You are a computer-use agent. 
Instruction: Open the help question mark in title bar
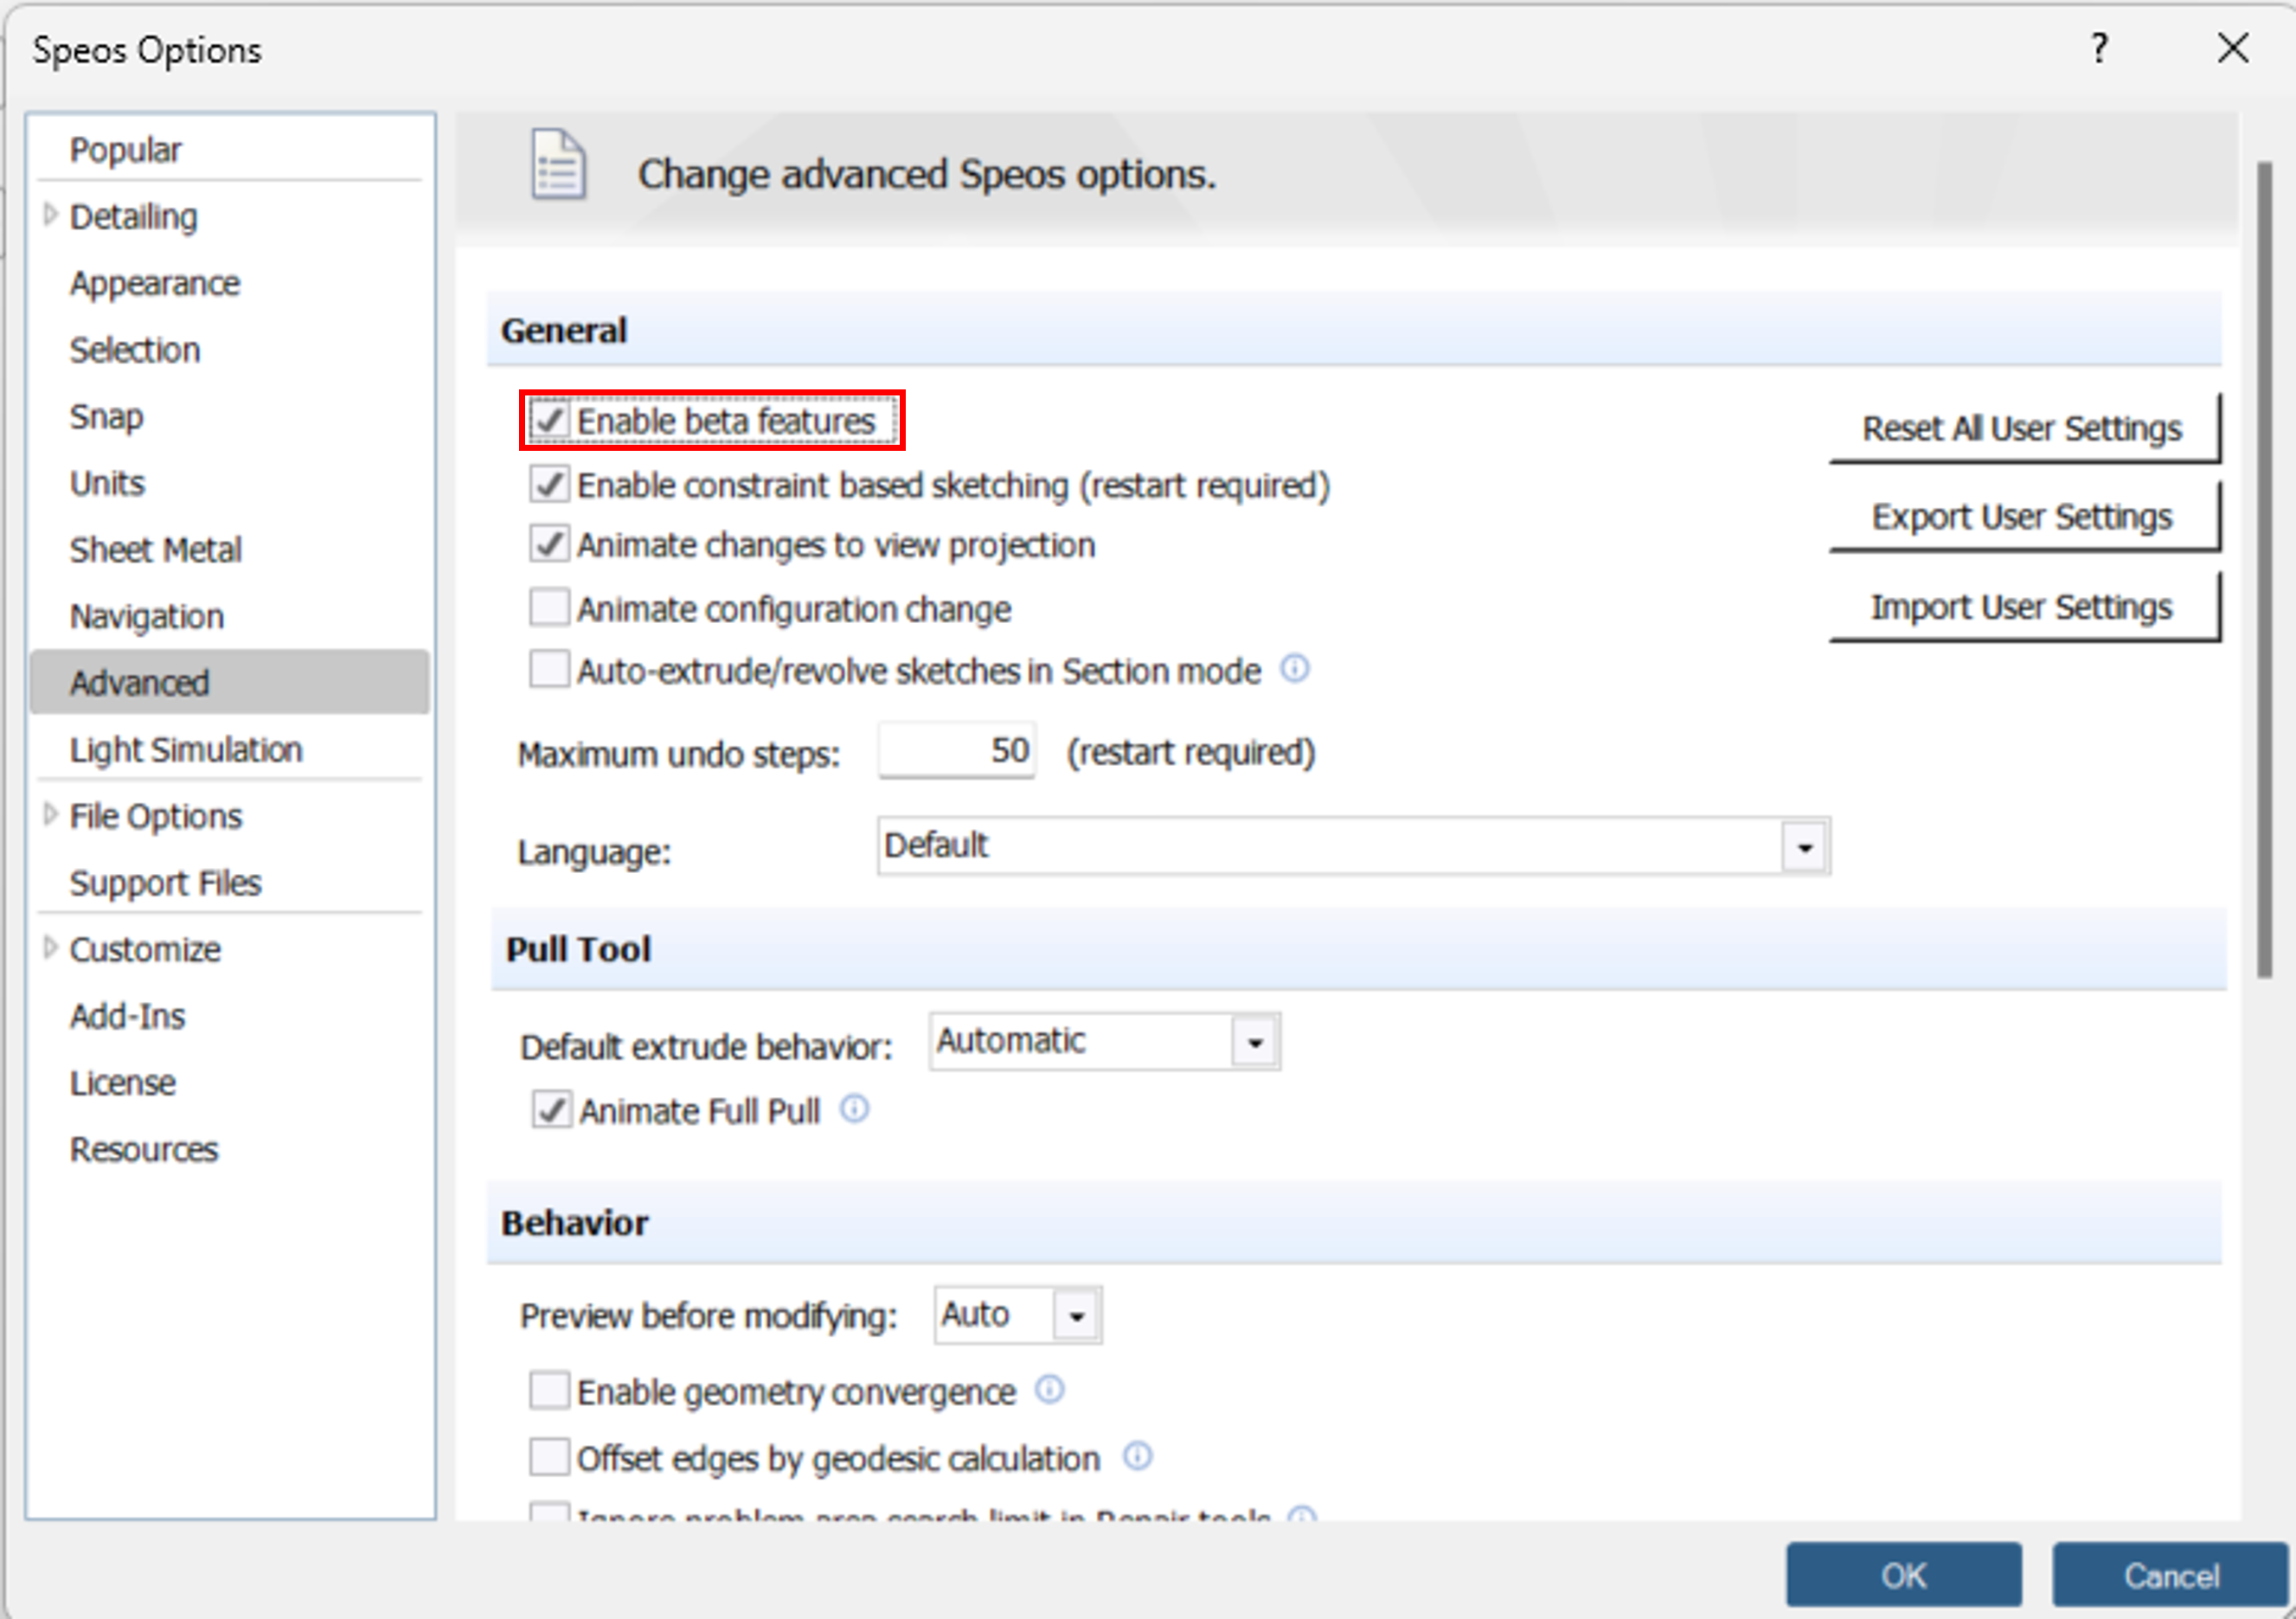click(x=2099, y=48)
